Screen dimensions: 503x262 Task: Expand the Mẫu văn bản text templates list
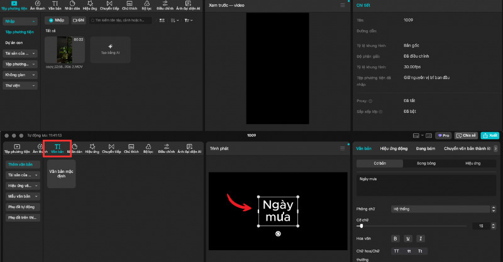point(22,196)
